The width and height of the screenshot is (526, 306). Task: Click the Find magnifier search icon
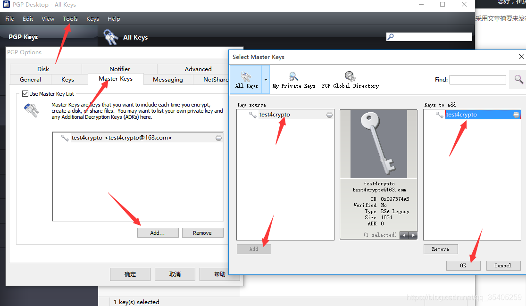[518, 79]
